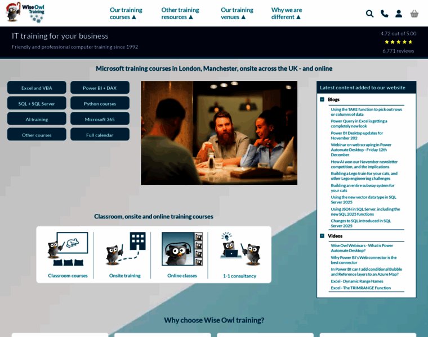Click the Classroom courses link

pyautogui.click(x=68, y=276)
